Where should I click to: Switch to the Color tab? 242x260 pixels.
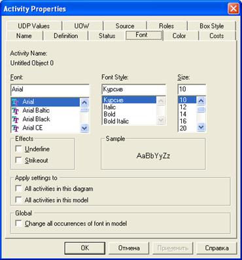coord(179,36)
